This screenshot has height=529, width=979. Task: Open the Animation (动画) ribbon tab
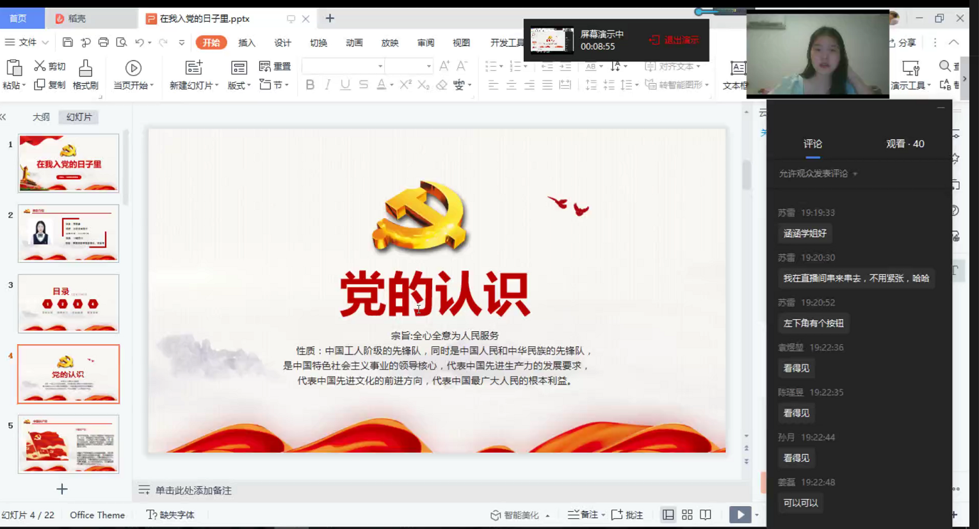coord(354,43)
